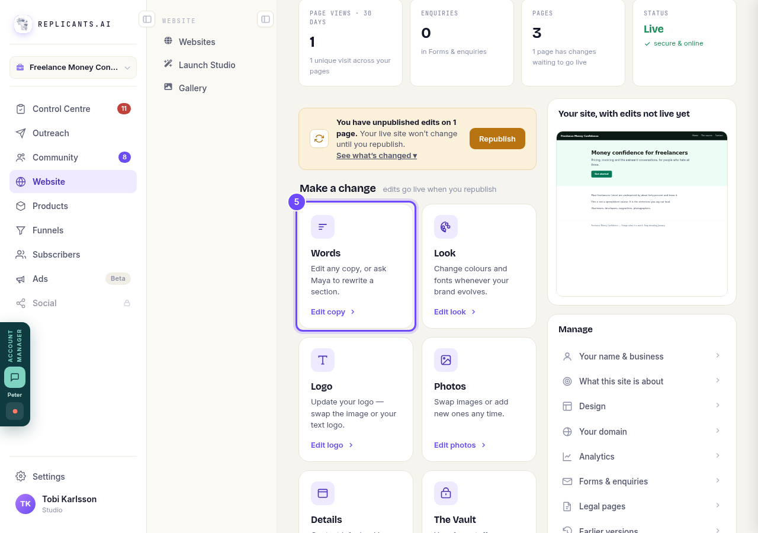Click the Ads megaphone icon
Viewport: 758px width, 533px height.
[x=21, y=279]
